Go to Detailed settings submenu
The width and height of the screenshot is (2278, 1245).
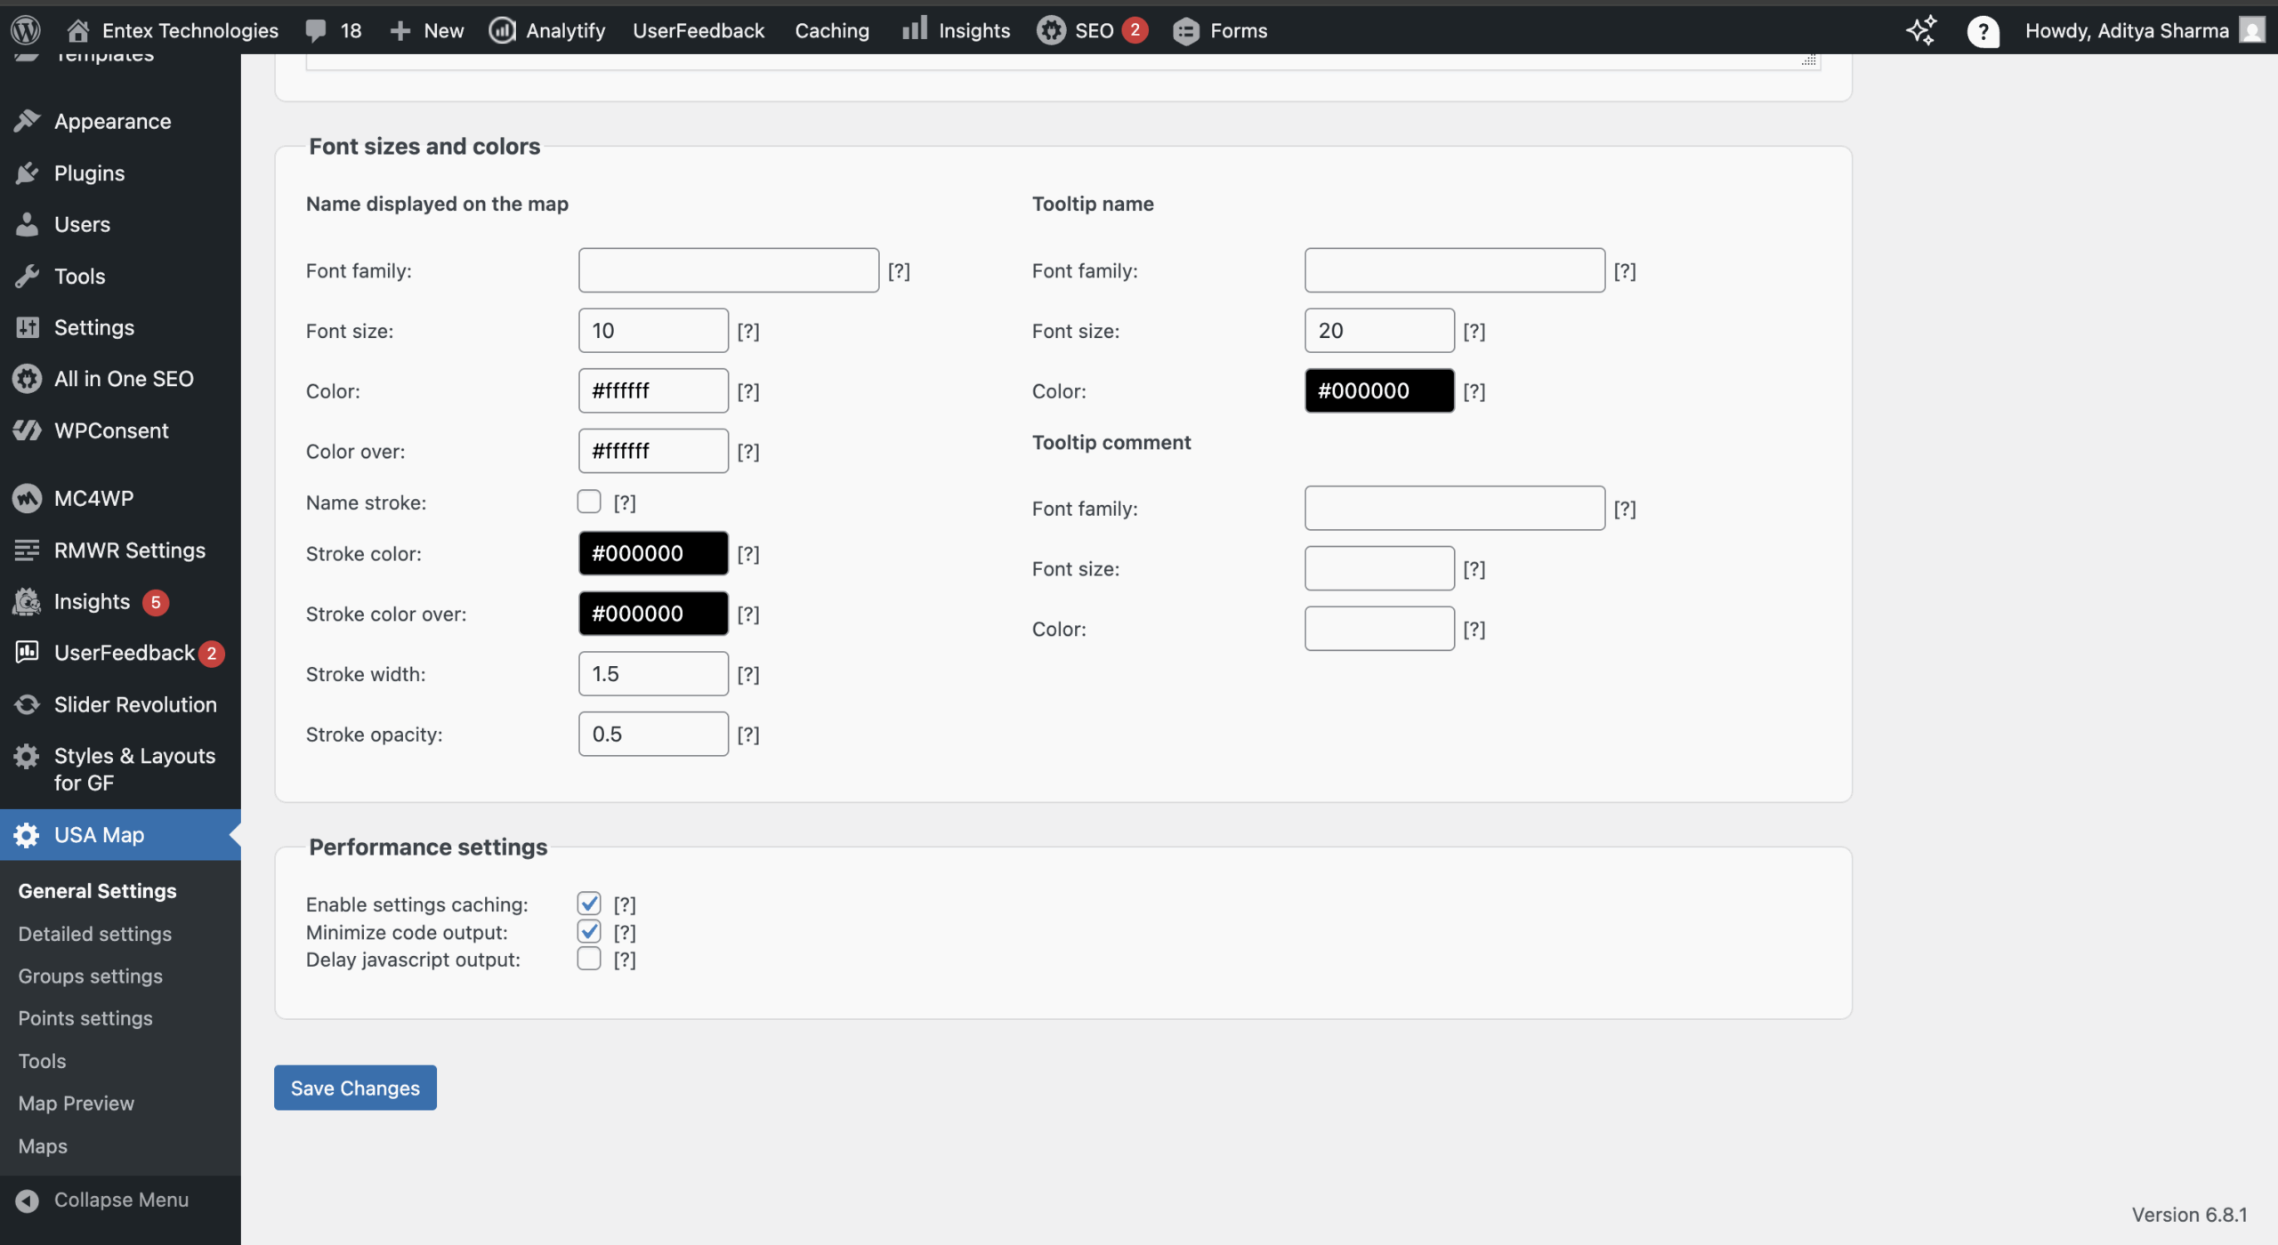[94, 934]
